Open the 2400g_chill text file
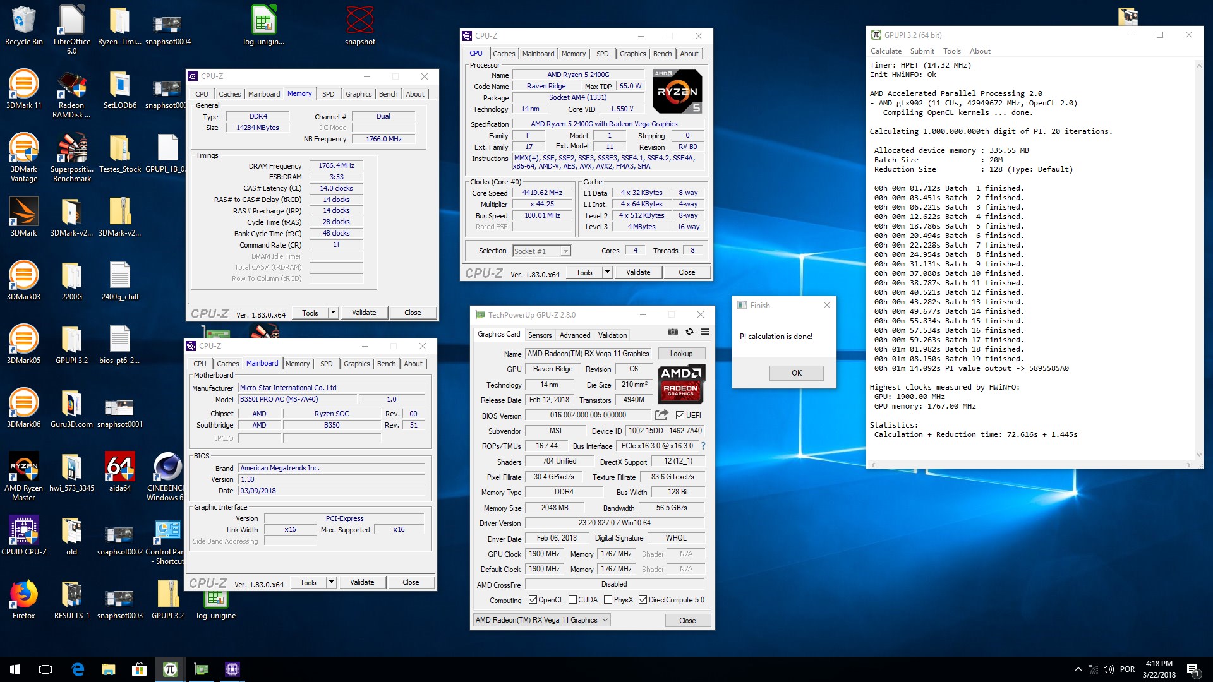This screenshot has height=682, width=1213. tap(119, 281)
